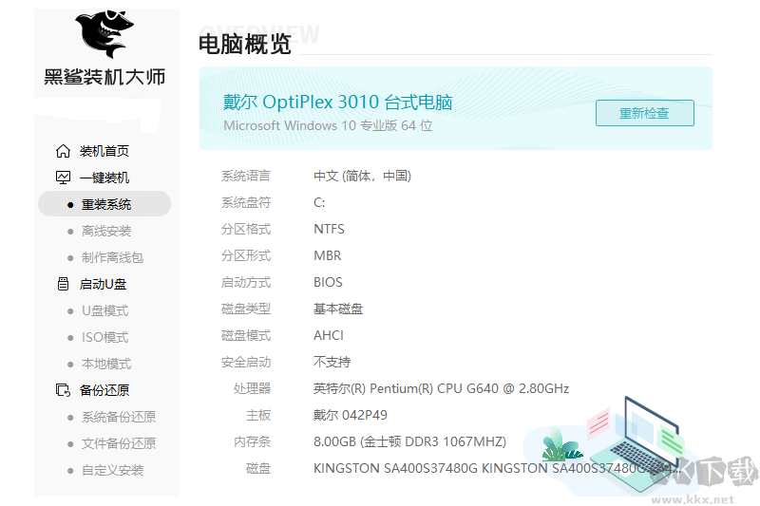Click the NTFS value
The width and height of the screenshot is (760, 506).
(x=329, y=229)
